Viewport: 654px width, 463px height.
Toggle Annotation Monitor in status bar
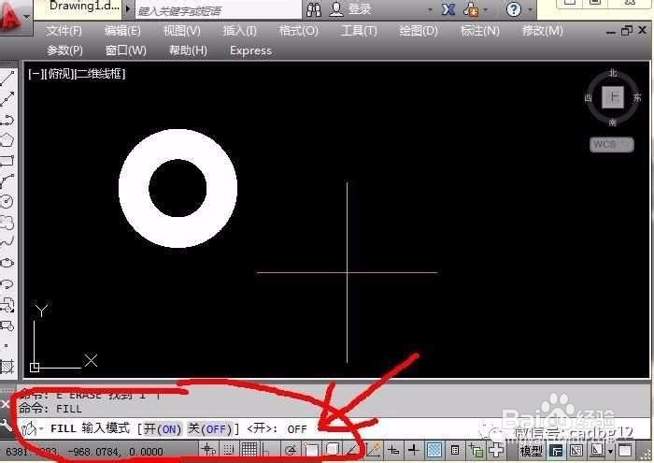(x=496, y=450)
